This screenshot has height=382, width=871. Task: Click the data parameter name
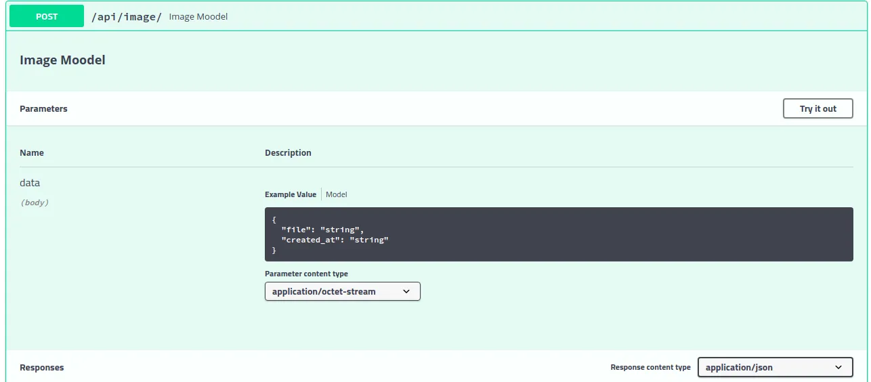coord(30,183)
